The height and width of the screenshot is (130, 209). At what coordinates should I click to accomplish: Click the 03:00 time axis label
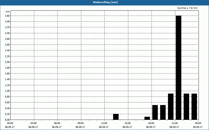(x=34, y=123)
